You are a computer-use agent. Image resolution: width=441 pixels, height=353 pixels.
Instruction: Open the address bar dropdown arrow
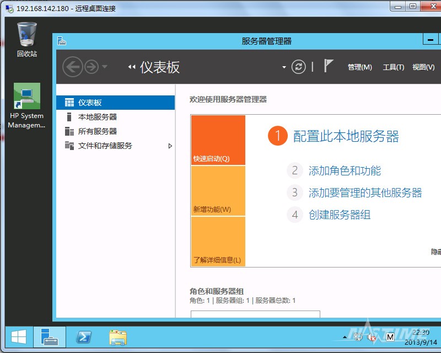[284, 67]
